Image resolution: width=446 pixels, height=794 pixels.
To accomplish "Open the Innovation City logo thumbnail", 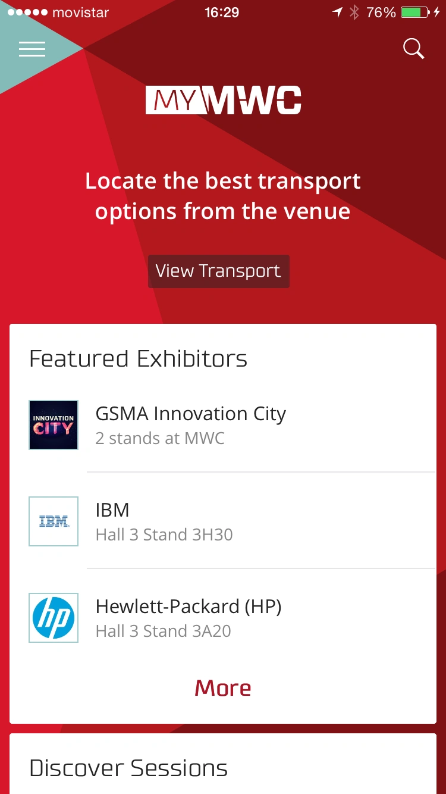I will [x=54, y=425].
